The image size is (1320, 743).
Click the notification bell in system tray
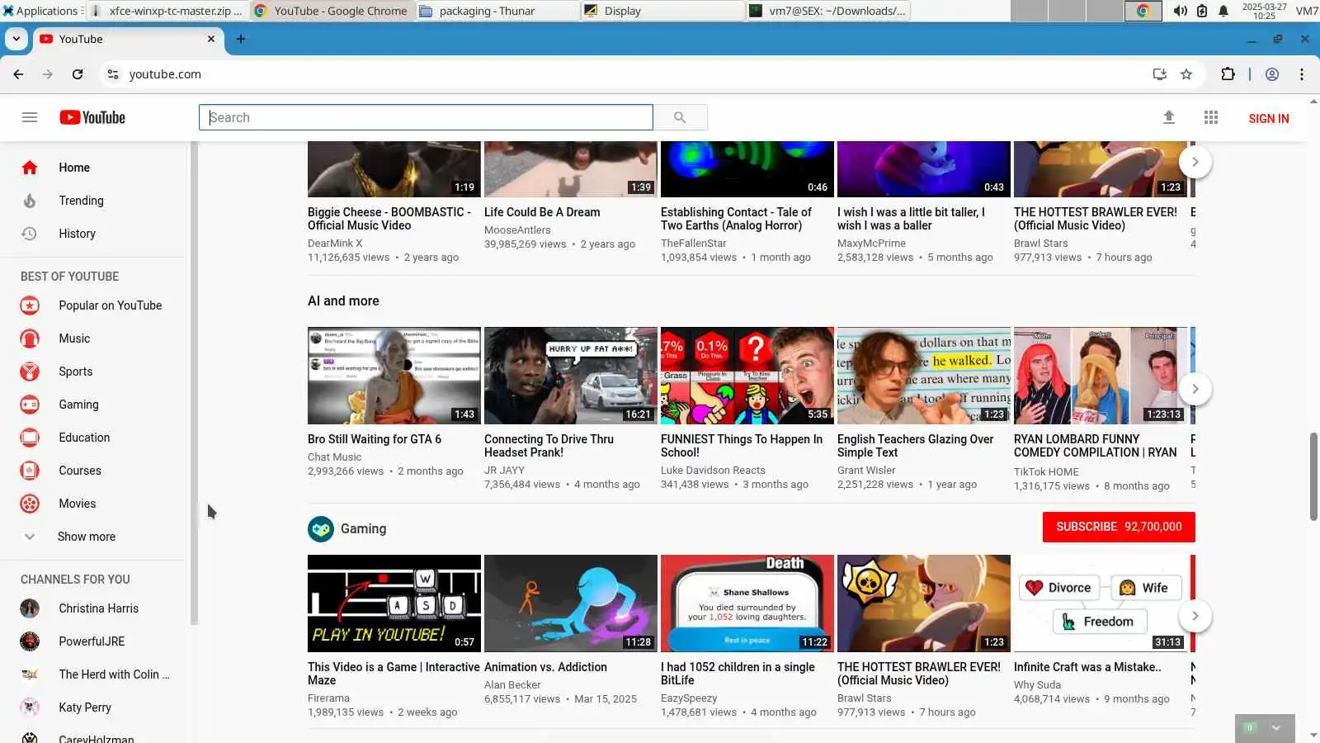pos(1223,11)
